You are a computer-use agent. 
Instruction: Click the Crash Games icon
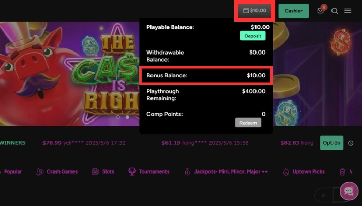coord(40,171)
